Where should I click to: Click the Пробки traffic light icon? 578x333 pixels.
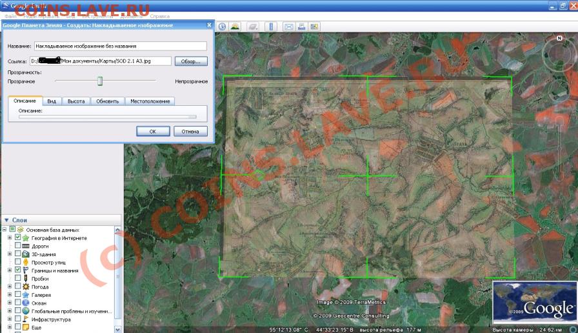(x=26, y=278)
